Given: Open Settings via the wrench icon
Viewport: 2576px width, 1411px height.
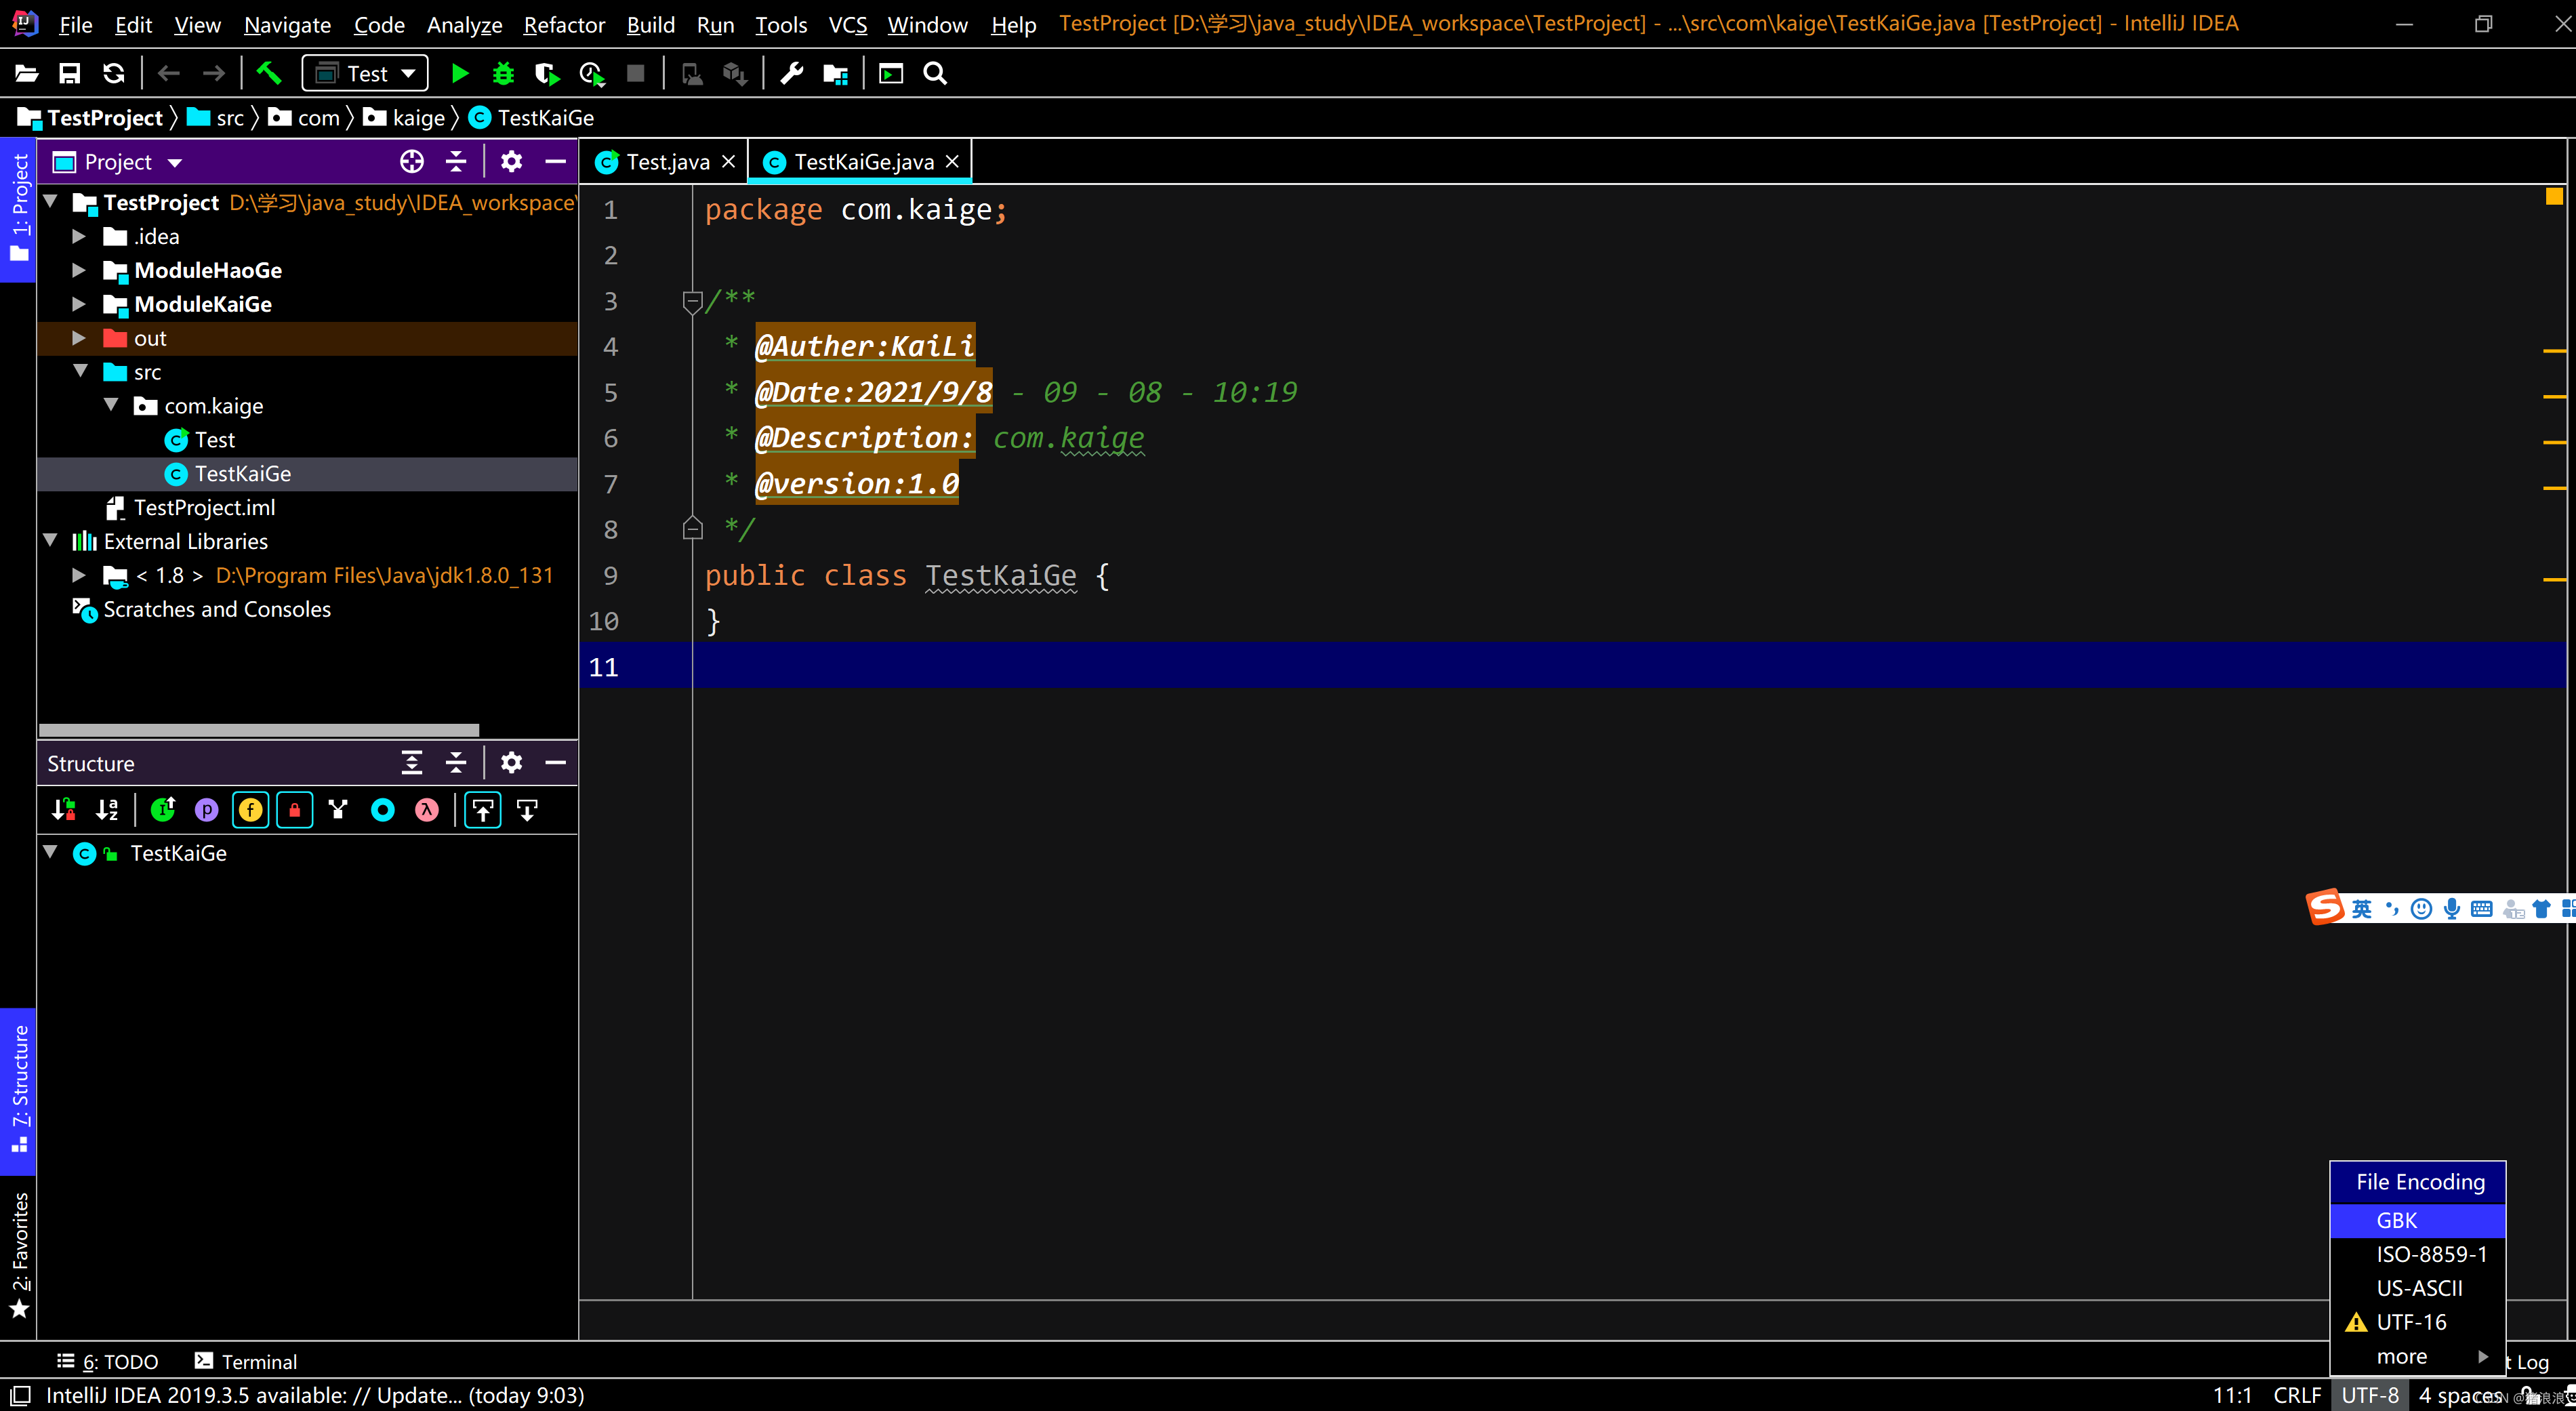Looking at the screenshot, I should point(791,73).
